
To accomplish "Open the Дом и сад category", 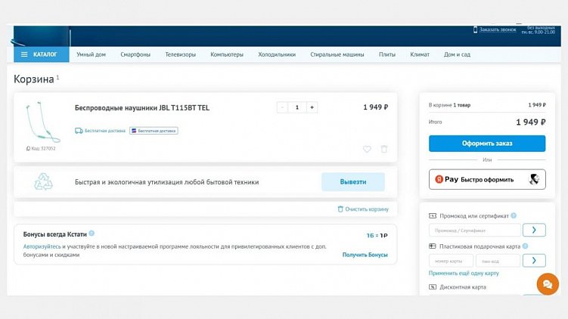I will coord(457,54).
